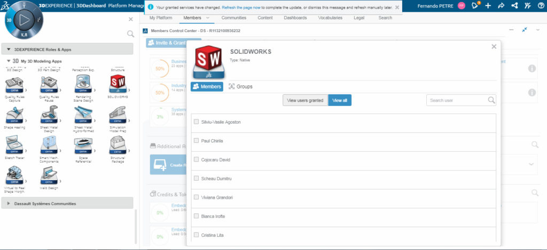Launch Rendering Scene Design app
The width and height of the screenshot is (547, 250).
coord(83,85)
